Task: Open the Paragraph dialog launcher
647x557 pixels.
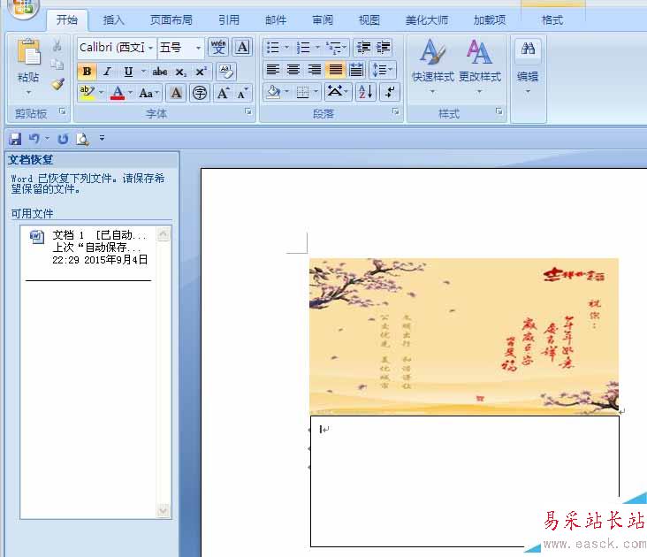Action: [395, 111]
